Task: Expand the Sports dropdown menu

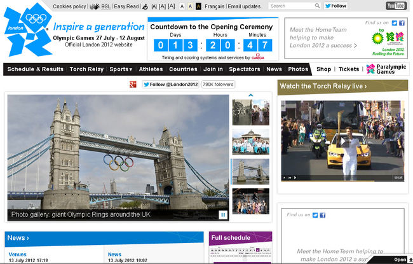Action: pos(121,69)
